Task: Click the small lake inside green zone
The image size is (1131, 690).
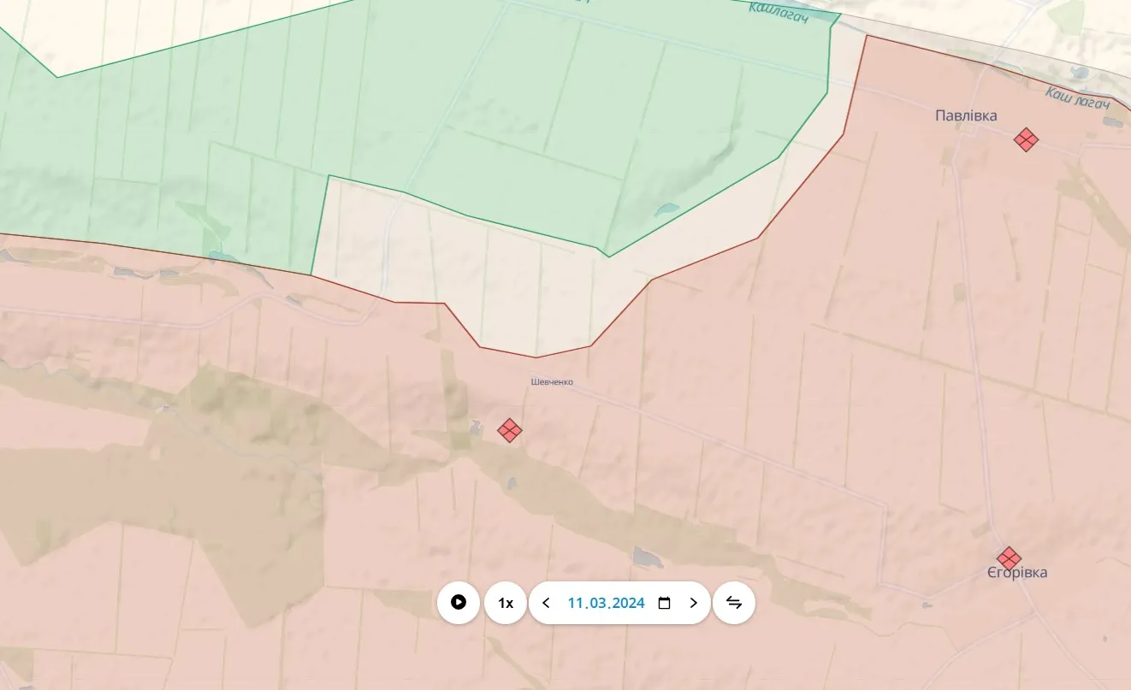Action: pos(666,209)
